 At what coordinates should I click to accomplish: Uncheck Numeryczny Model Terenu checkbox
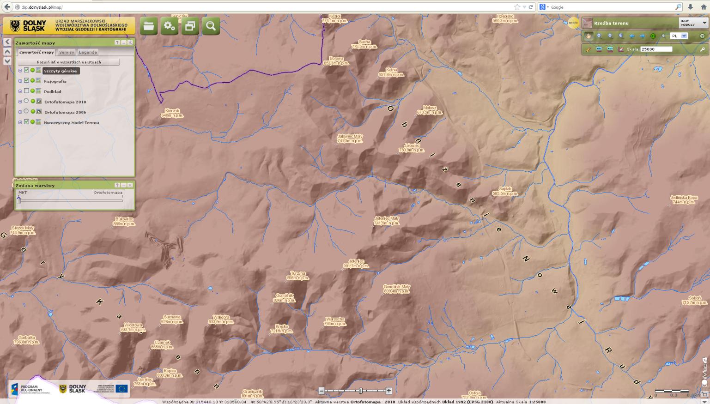pos(26,122)
